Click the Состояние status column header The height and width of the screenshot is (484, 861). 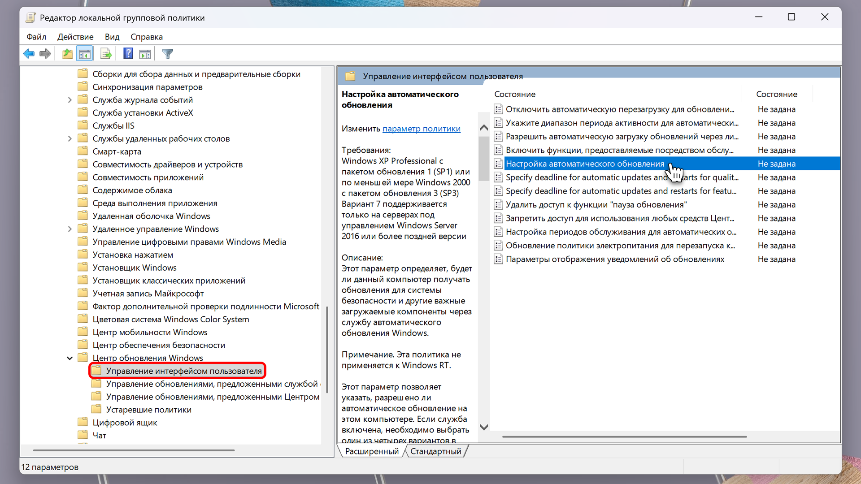coord(776,94)
